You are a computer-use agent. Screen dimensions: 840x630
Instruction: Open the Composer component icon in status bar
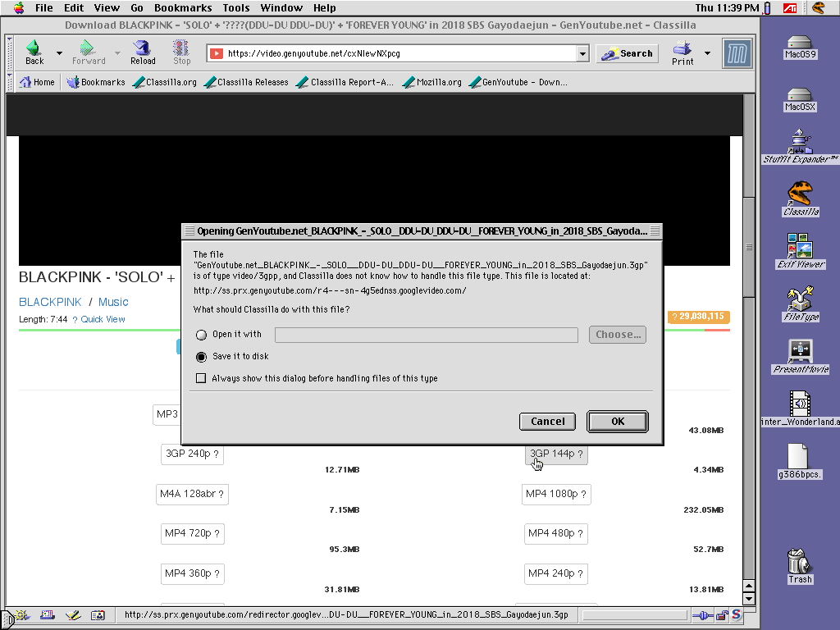click(x=73, y=615)
